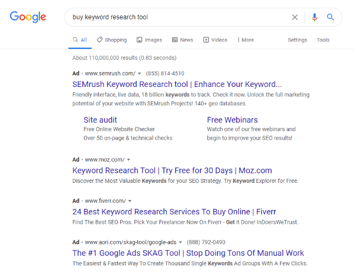This screenshot has height=277, width=354.
Task: Click the newspaper icon beside News
Action: (174, 40)
